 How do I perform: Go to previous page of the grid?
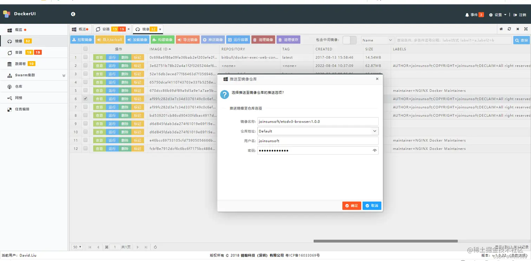tap(98, 247)
